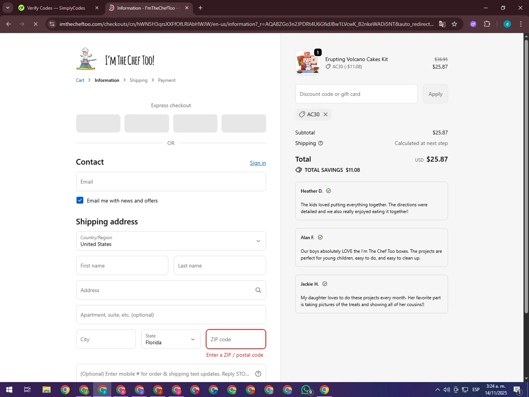Click the volume speaker tray icon
The height and width of the screenshot is (397, 529).
pyautogui.click(x=446, y=390)
